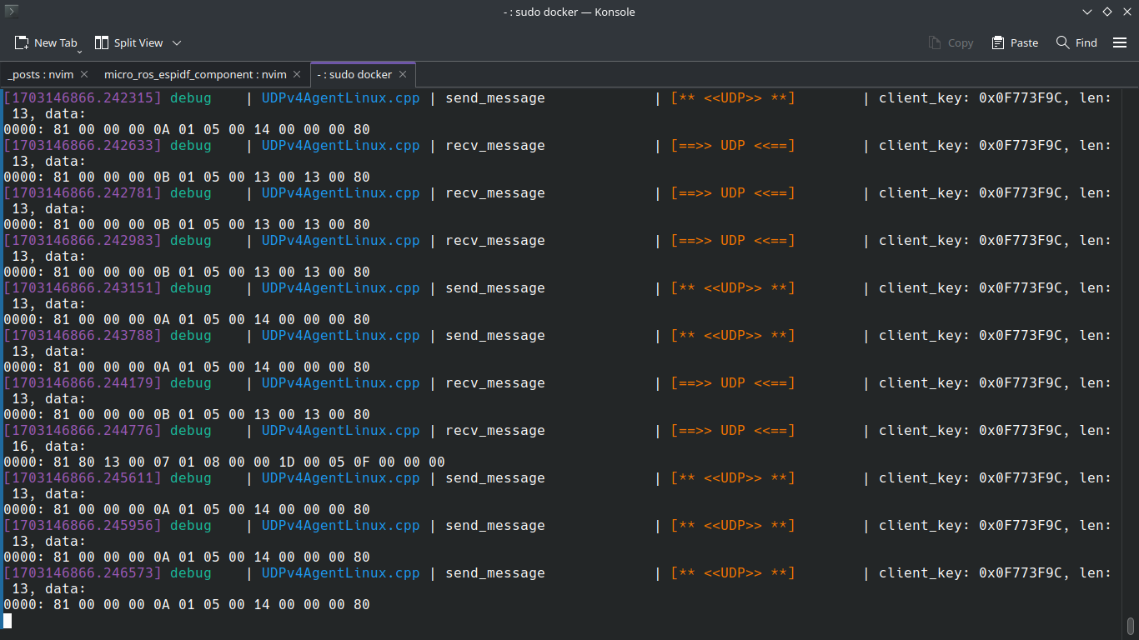Close the sudo docker tab
Viewport: 1139px width, 640px height.
tap(403, 74)
